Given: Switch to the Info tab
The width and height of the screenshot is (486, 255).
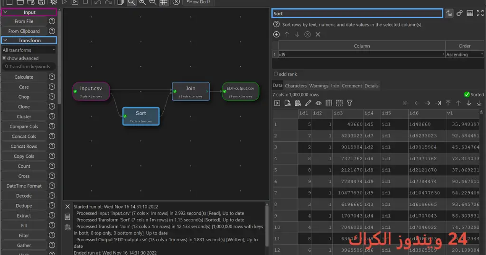Looking at the screenshot, I should tap(335, 86).
